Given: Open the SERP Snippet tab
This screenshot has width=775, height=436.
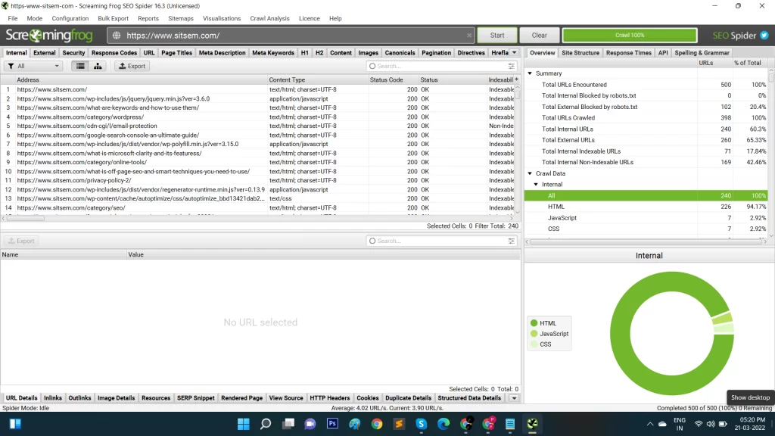Looking at the screenshot, I should pos(196,398).
